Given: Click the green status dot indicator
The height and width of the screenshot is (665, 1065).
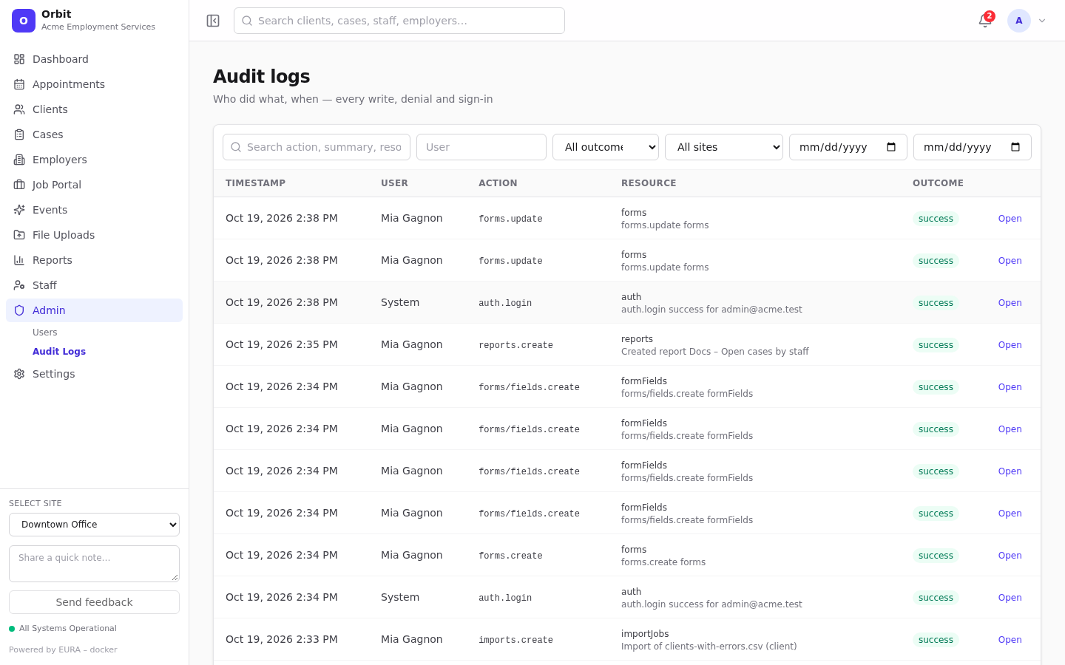Looking at the screenshot, I should [12, 629].
